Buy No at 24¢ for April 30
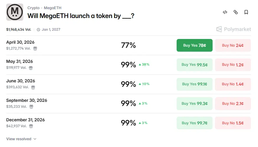 [x=233, y=45]
